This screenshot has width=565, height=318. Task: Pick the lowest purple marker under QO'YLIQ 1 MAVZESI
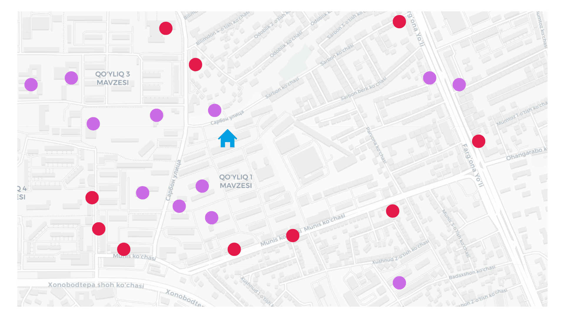pos(212,218)
